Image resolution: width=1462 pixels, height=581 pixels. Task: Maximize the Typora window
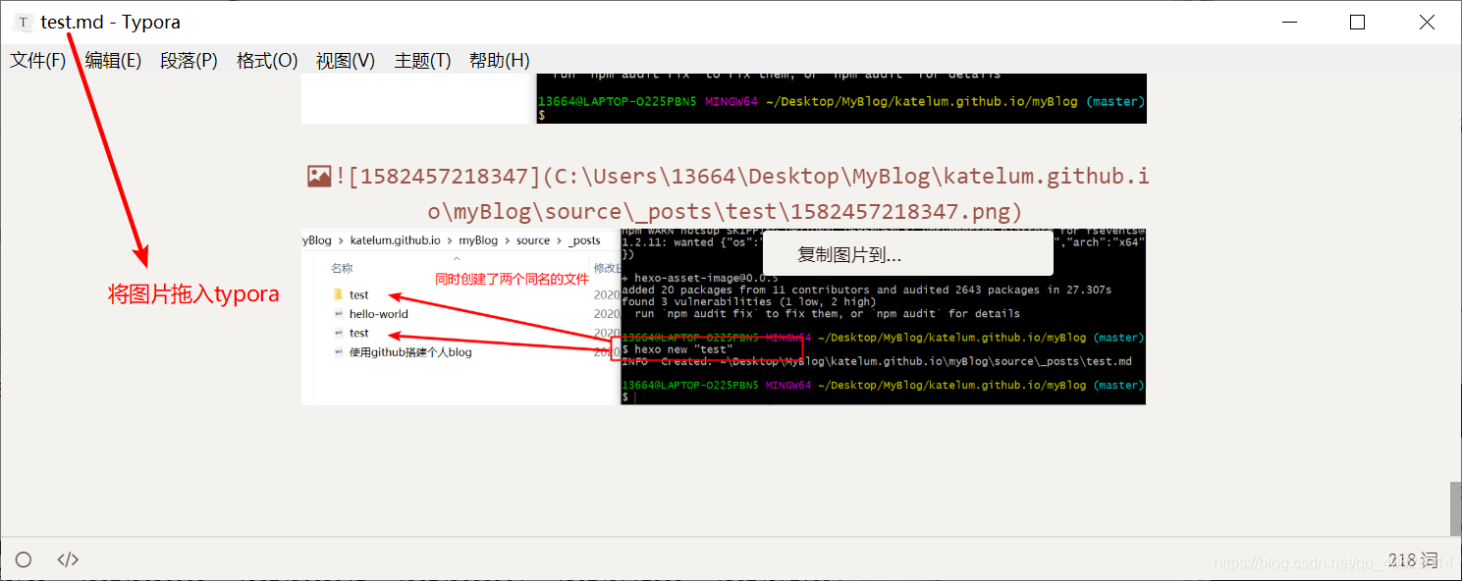pos(1357,23)
